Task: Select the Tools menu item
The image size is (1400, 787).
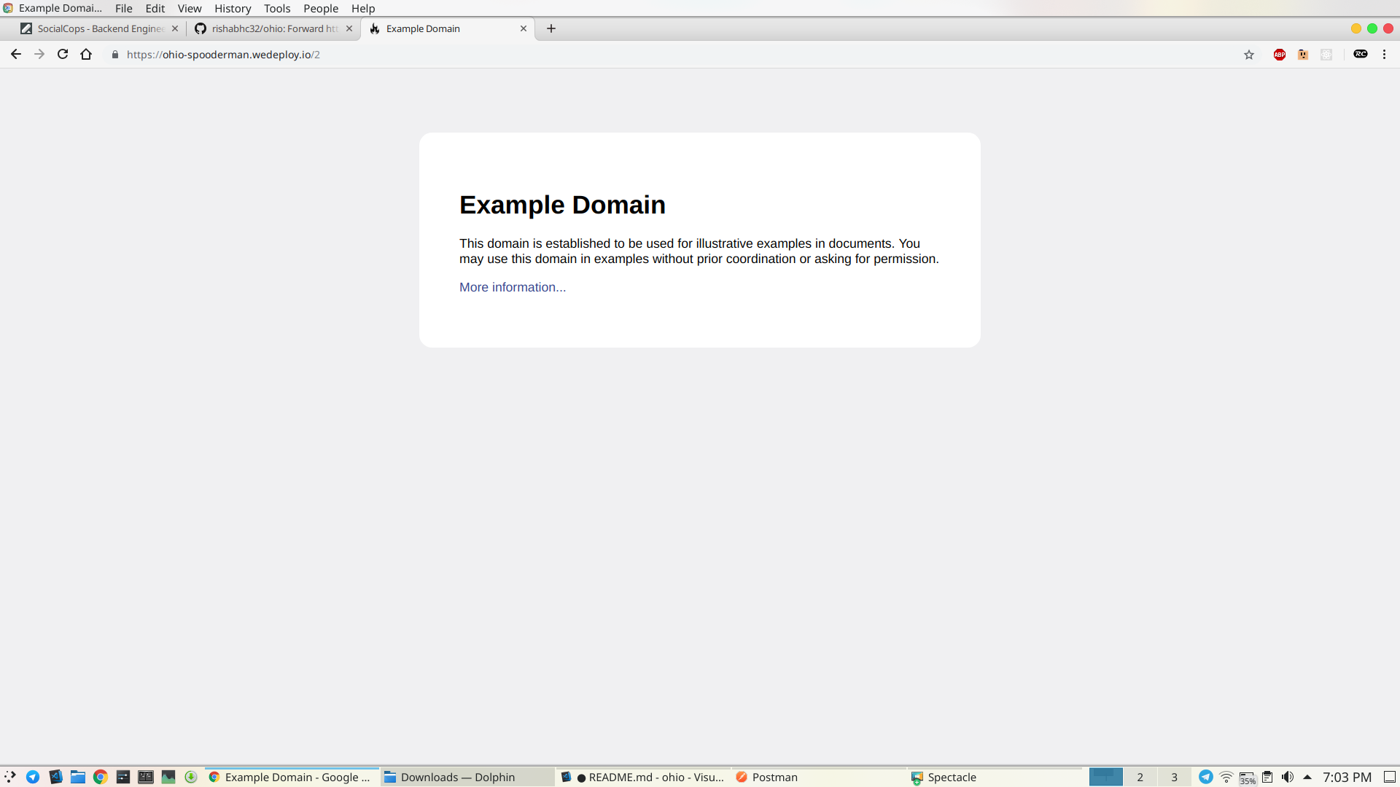Action: click(277, 8)
